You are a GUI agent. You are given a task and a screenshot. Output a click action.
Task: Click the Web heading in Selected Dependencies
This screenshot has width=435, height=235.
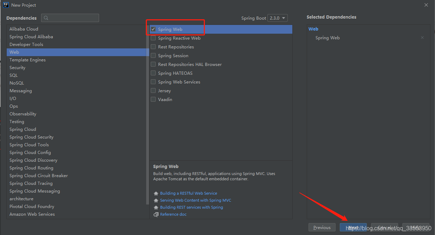[x=313, y=29]
